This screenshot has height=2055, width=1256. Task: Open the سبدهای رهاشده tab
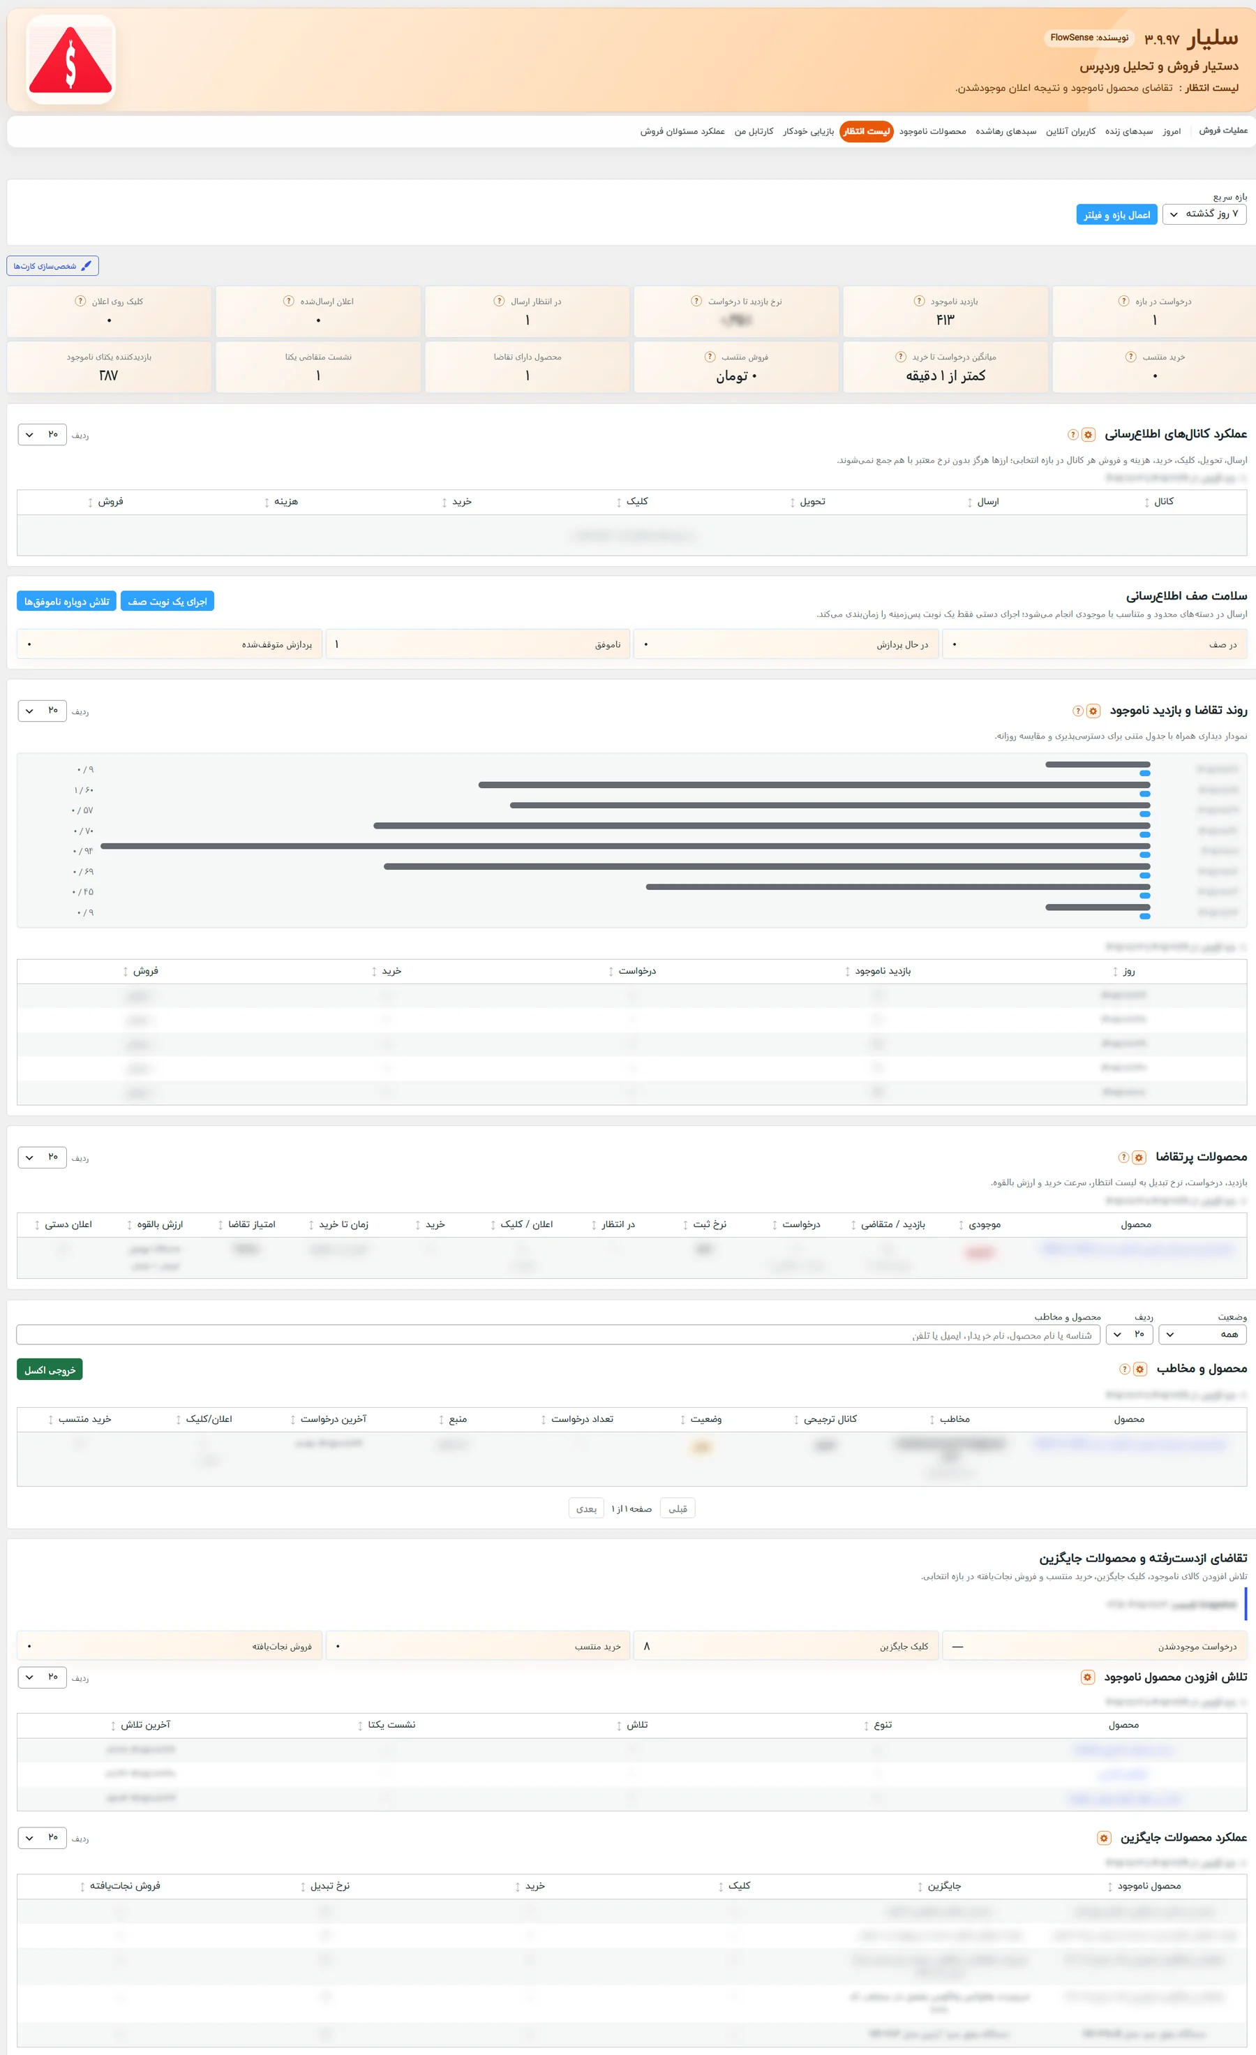pos(1006,131)
